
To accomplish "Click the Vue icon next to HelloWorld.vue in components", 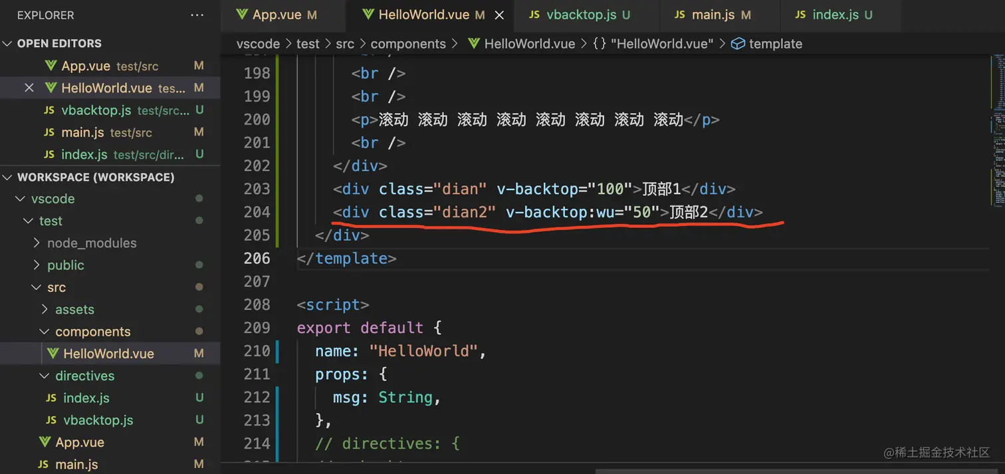I will pos(53,353).
